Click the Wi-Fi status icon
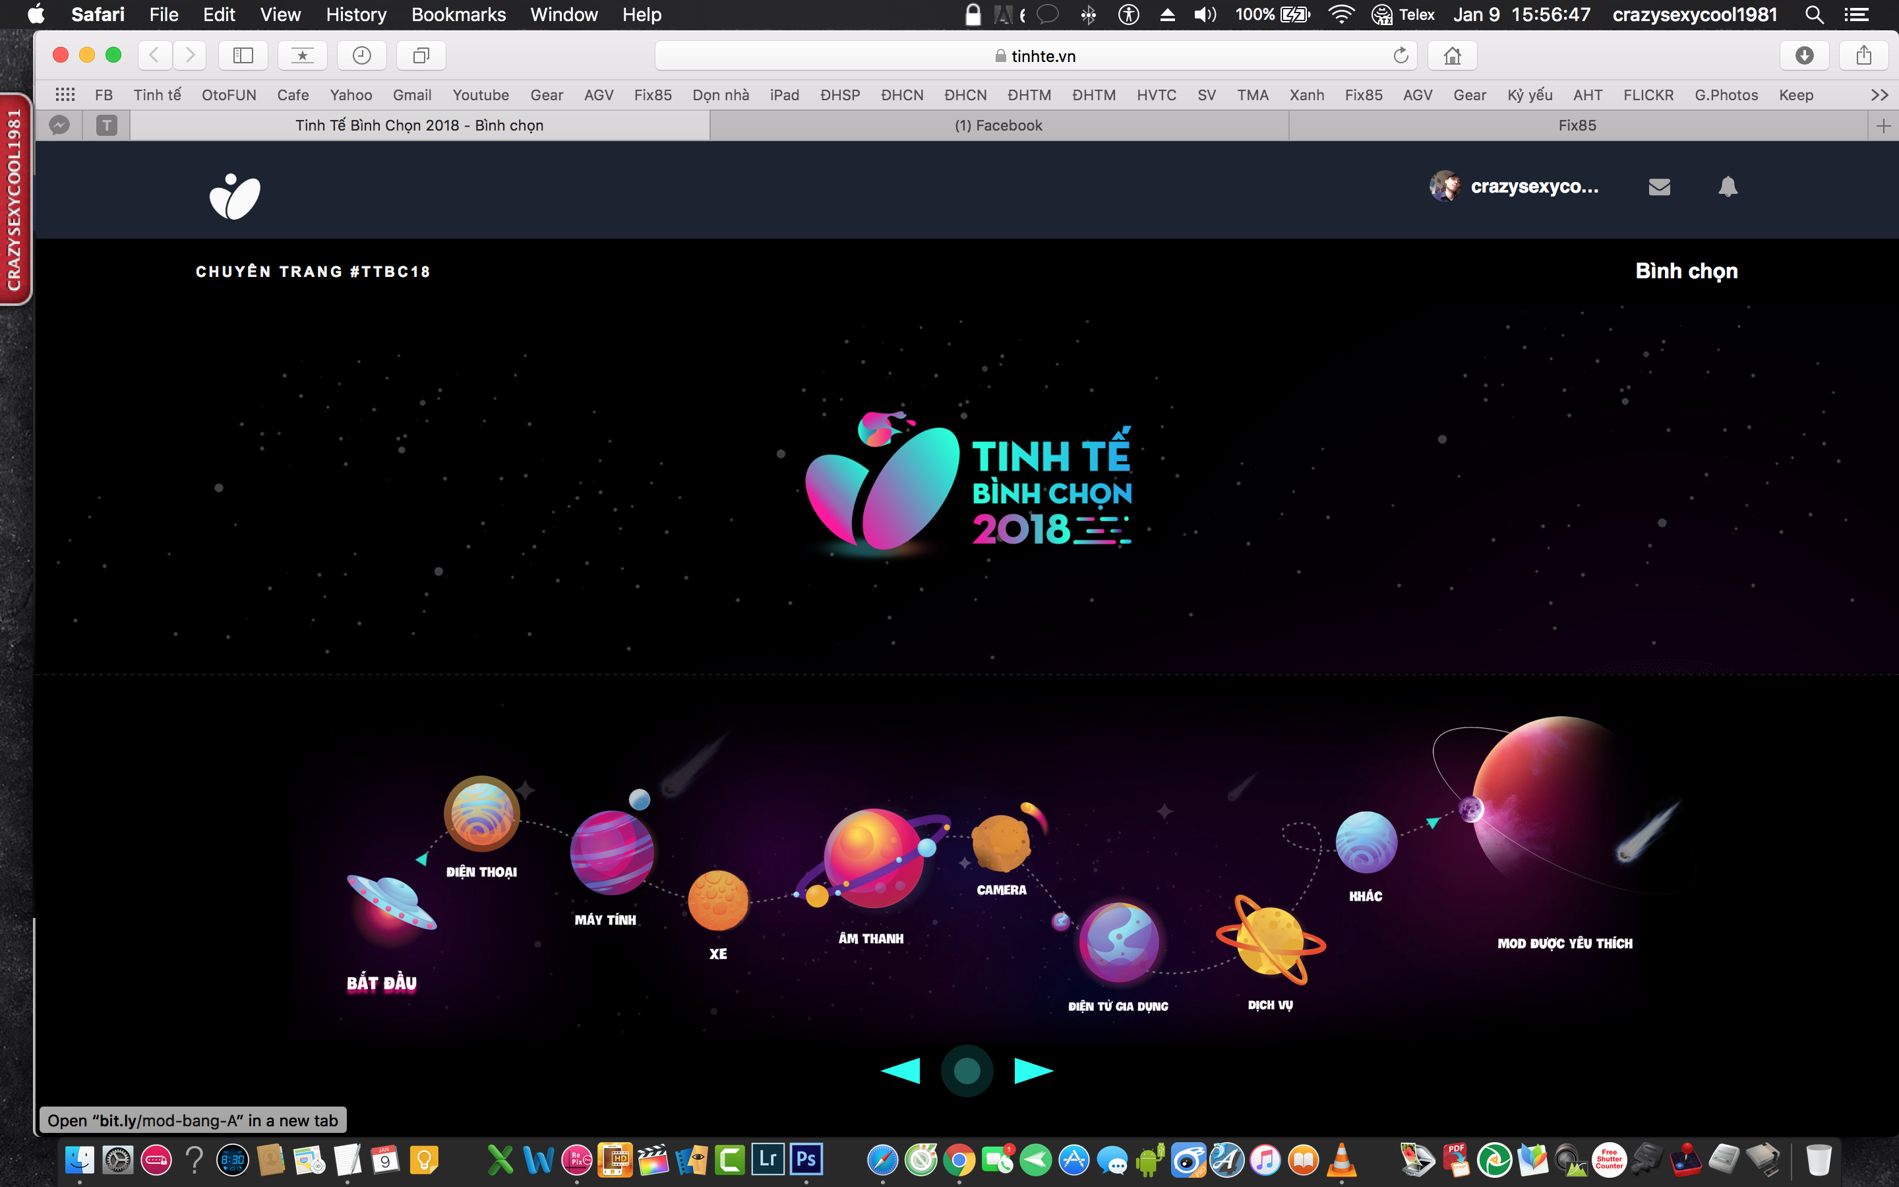 pos(1341,14)
